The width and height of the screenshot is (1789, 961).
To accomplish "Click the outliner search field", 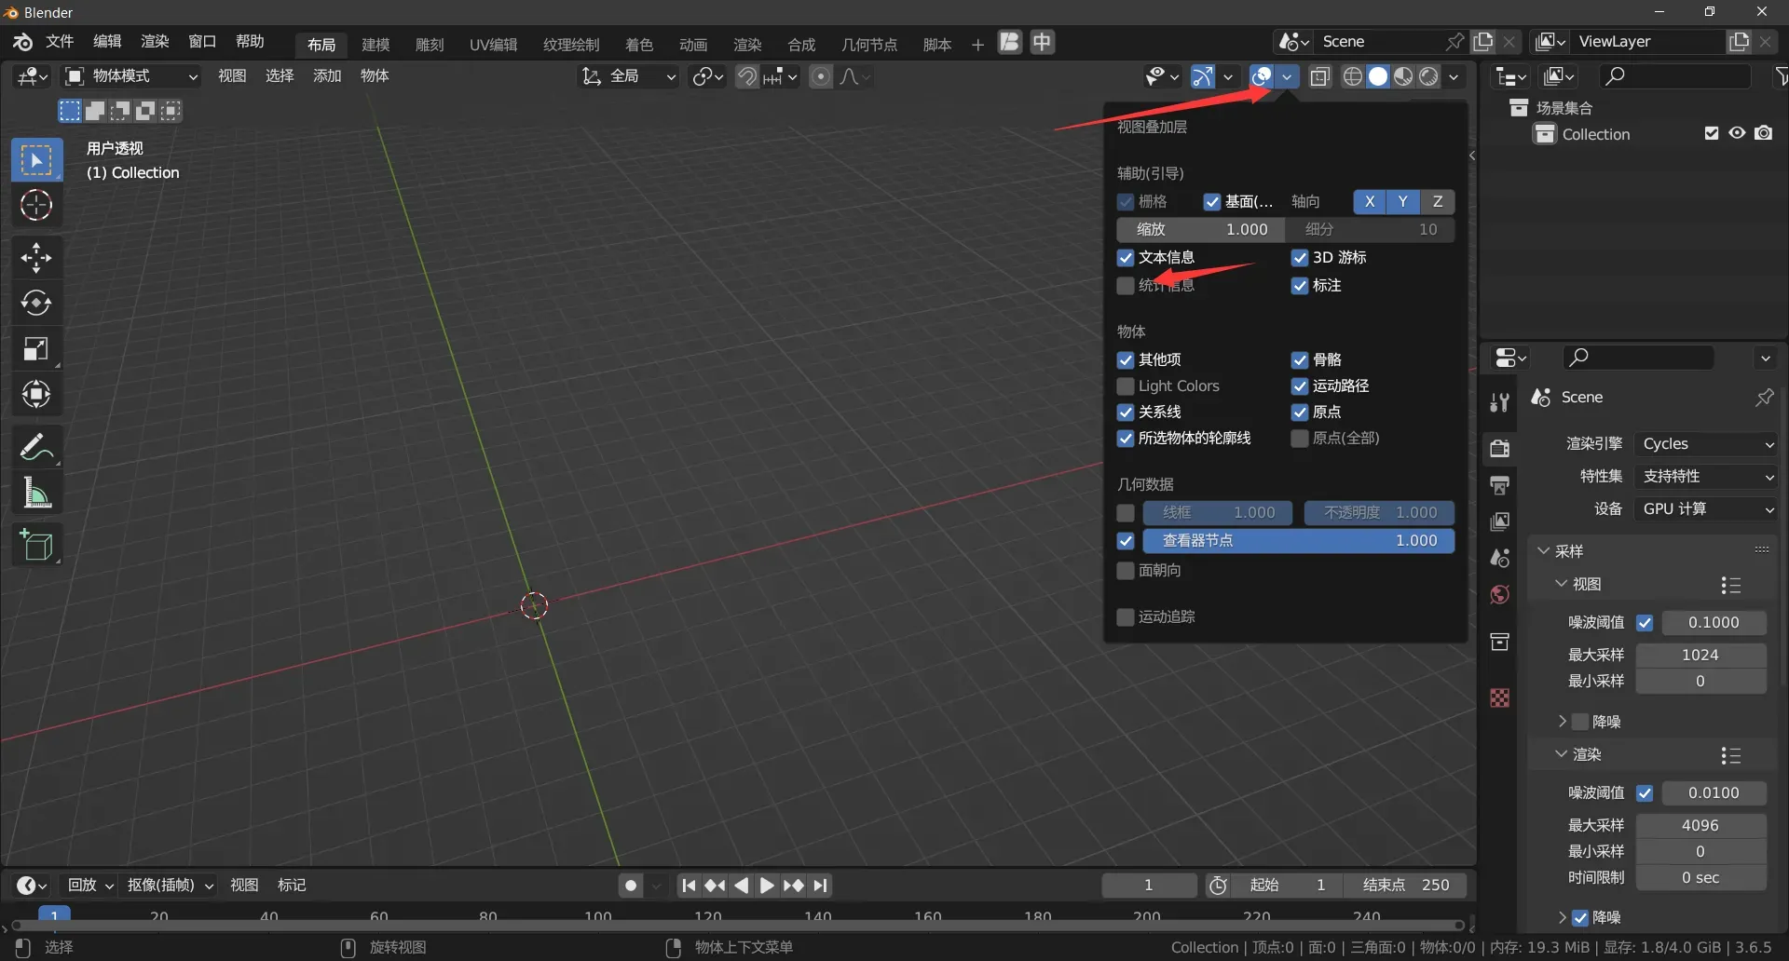I will tap(1675, 76).
